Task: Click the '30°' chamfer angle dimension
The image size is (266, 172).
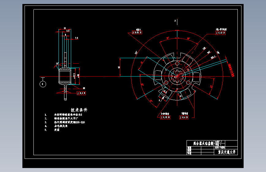Action: tap(57, 64)
